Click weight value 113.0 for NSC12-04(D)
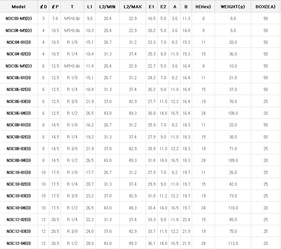This screenshot has width=281, height=249. 233,243
